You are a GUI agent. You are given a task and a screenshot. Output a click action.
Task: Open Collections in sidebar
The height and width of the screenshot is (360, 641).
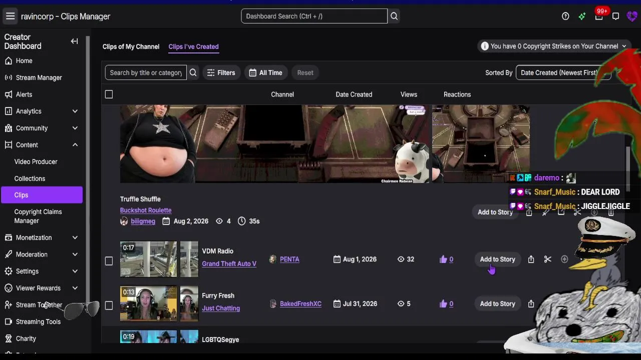click(30, 178)
